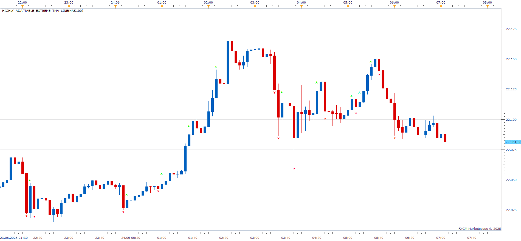521x241 pixels.
Task: Click the 24.06 00:20 time axis label
Action: point(131,238)
